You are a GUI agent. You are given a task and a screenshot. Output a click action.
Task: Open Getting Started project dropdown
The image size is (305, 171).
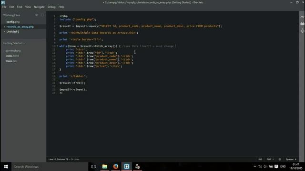click(x=14, y=43)
